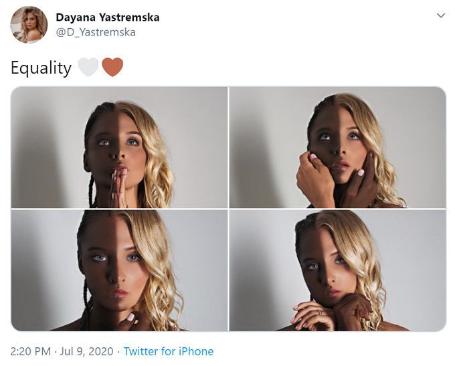Click the vertical divider between the top photos

point(228,147)
